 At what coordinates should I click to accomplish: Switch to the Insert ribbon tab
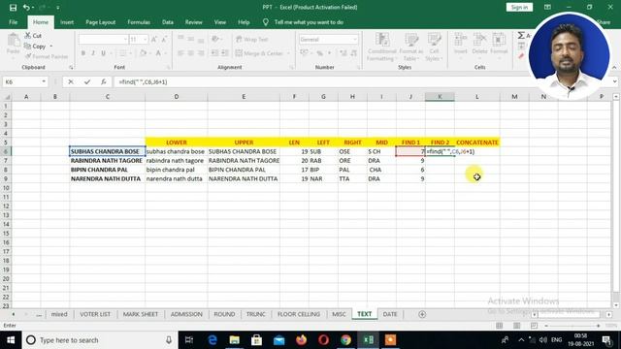click(x=67, y=22)
